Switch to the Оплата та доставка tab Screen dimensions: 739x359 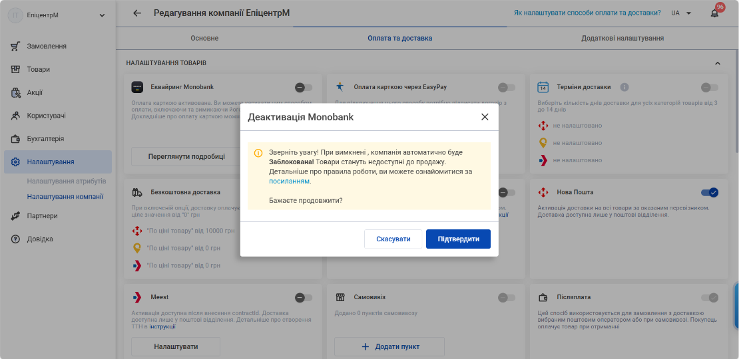pyautogui.click(x=399, y=38)
